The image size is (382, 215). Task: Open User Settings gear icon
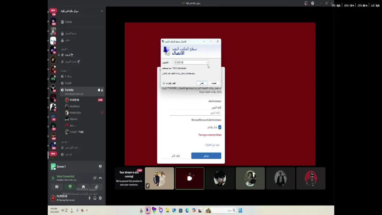pos(100,198)
